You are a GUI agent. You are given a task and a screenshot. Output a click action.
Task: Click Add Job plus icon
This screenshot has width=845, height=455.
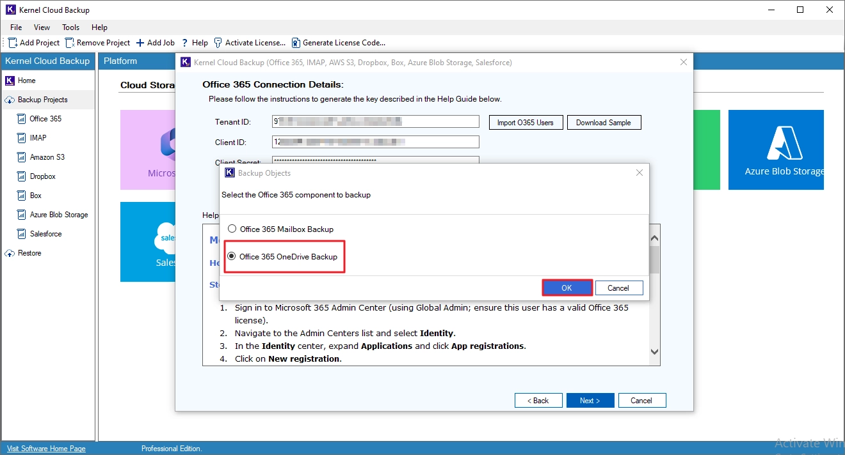pyautogui.click(x=140, y=43)
